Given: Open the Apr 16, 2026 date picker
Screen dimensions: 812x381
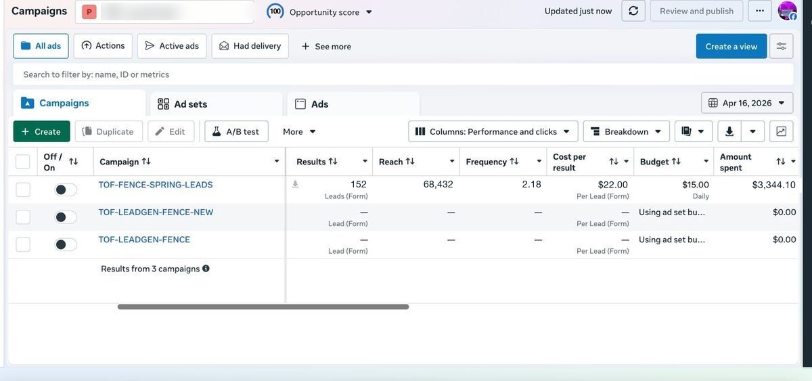Looking at the screenshot, I should tap(747, 103).
